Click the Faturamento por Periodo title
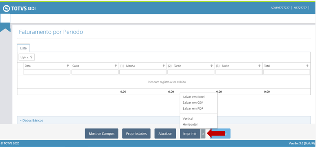The image size is (316, 148). pos(51,32)
